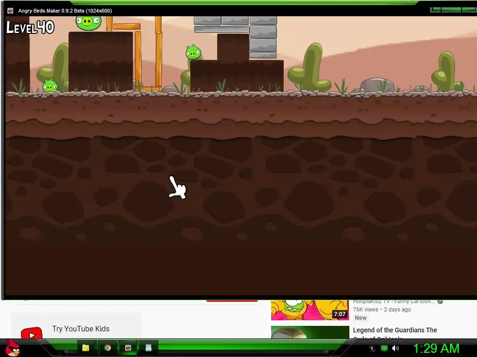Click the 76K views text in browser
477x357 pixels.
[365, 309]
